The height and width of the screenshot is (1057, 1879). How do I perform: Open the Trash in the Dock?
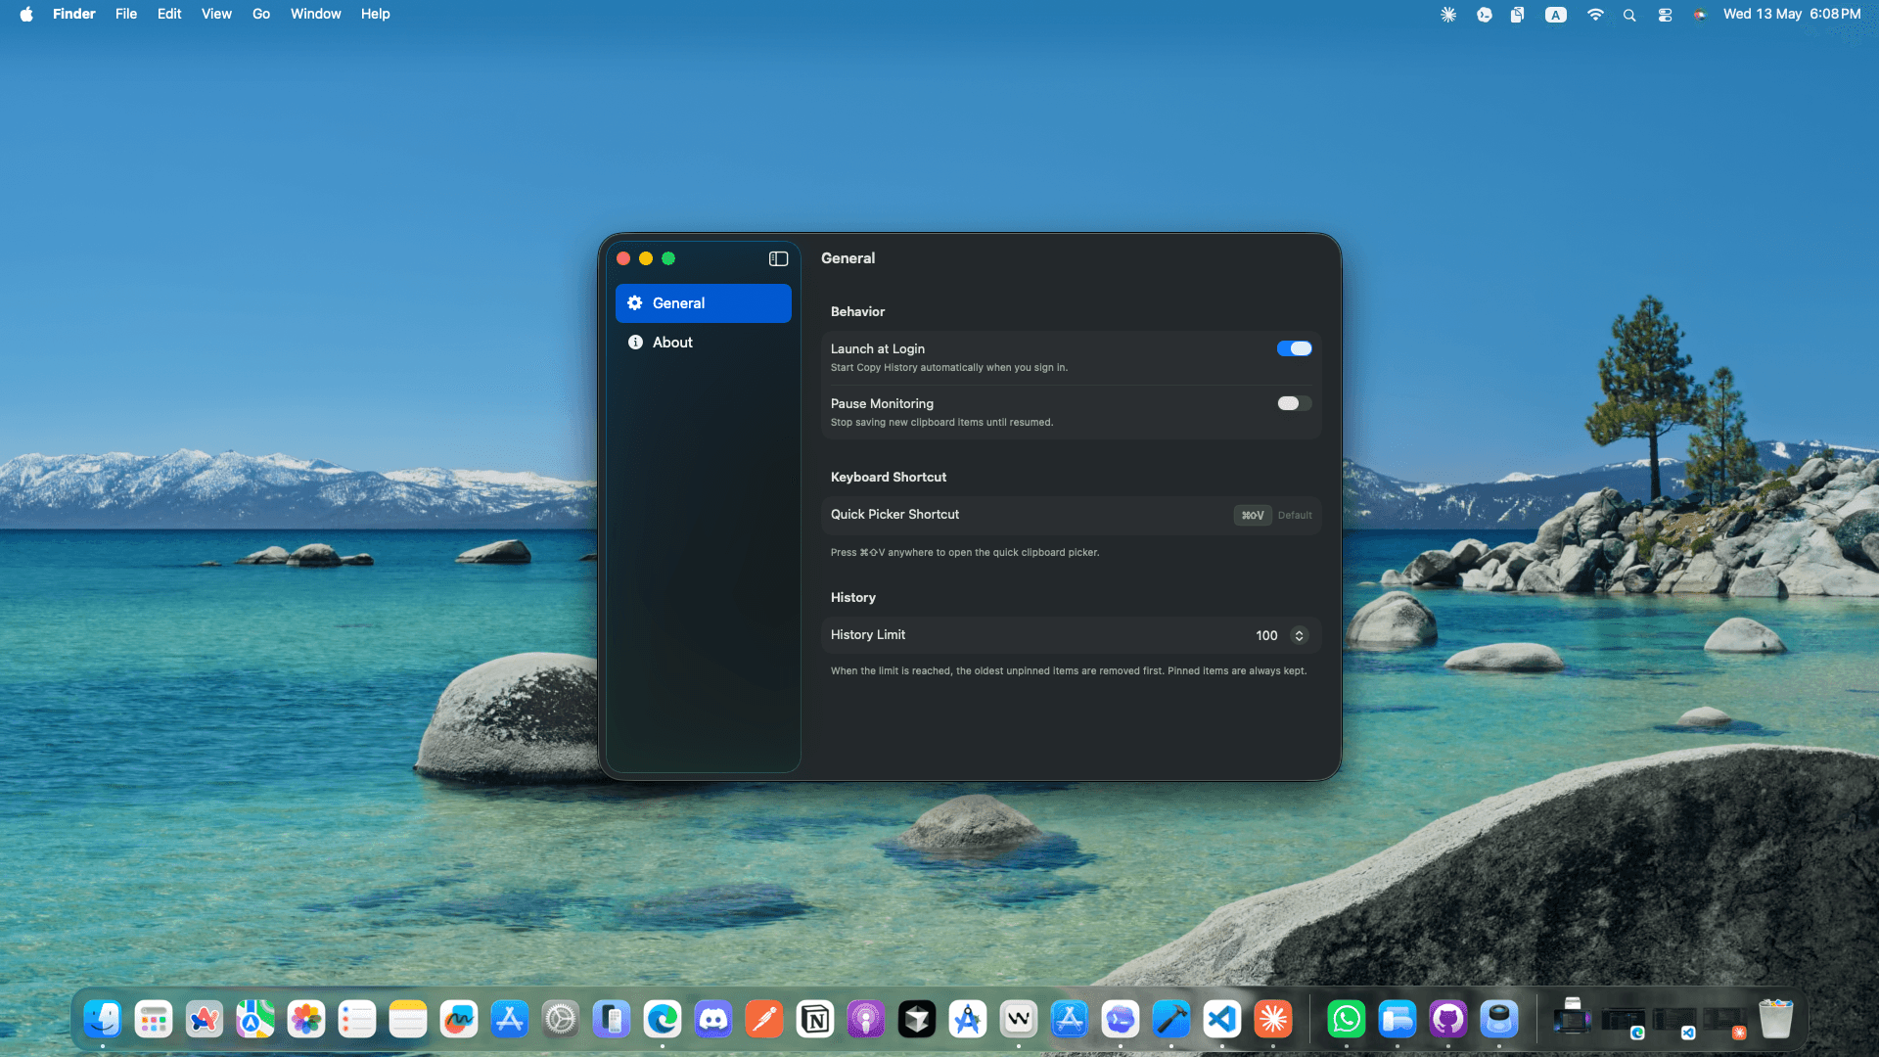tap(1776, 1020)
